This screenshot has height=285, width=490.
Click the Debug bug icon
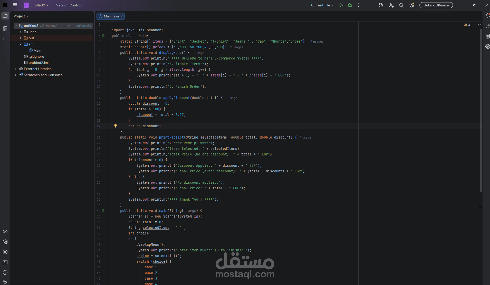[350, 5]
